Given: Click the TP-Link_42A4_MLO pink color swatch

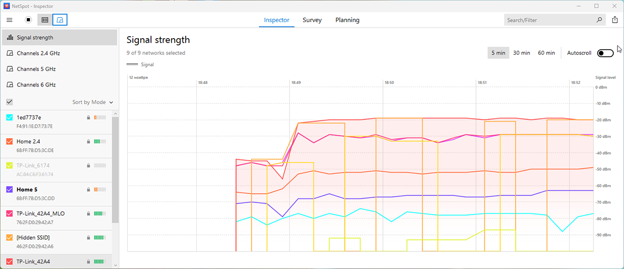Looking at the screenshot, I should (x=10, y=214).
